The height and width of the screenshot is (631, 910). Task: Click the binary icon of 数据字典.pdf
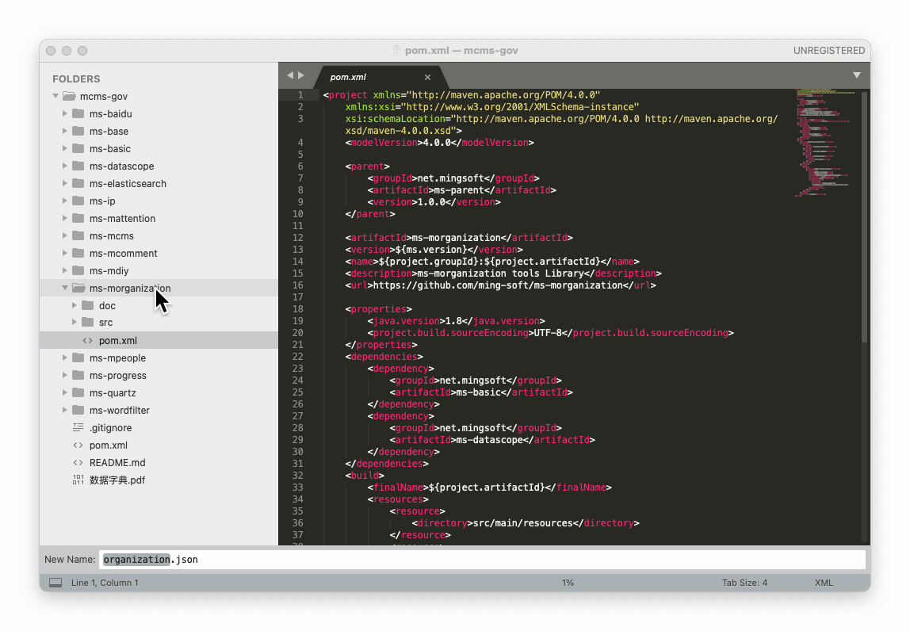78,480
